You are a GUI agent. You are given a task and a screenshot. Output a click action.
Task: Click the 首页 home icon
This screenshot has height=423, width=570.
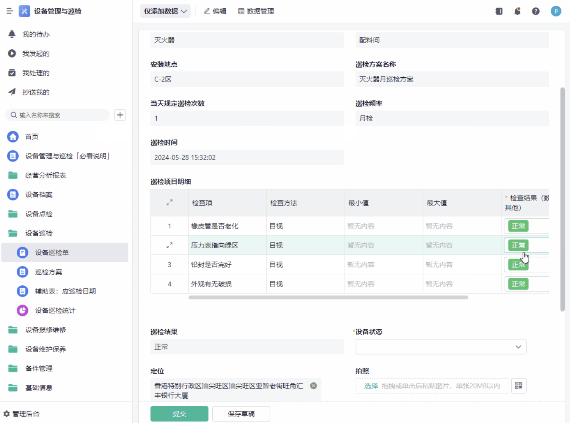coord(13,136)
